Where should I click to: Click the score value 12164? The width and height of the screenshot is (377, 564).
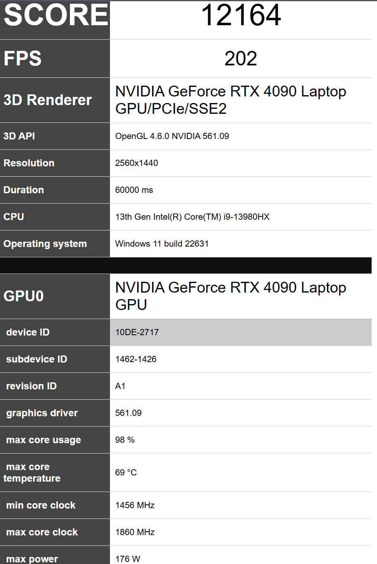241,15
